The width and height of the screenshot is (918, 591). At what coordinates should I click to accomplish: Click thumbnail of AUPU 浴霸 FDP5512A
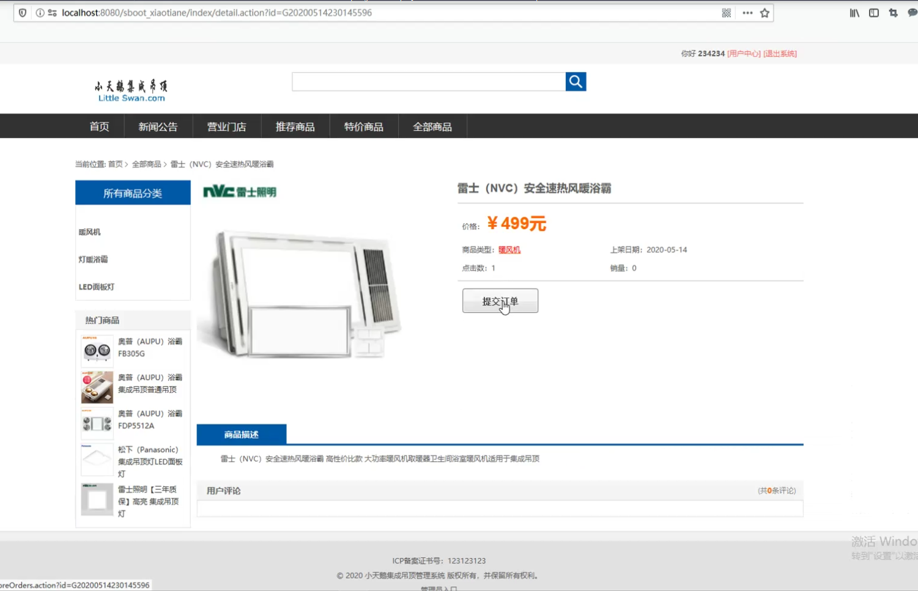[x=97, y=423]
